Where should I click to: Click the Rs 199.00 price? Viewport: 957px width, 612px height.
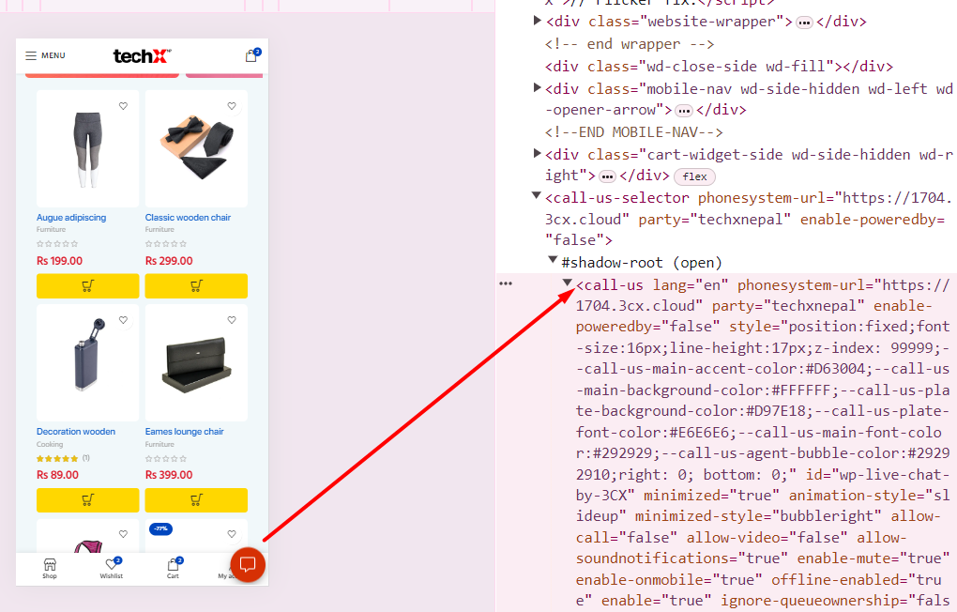[60, 261]
